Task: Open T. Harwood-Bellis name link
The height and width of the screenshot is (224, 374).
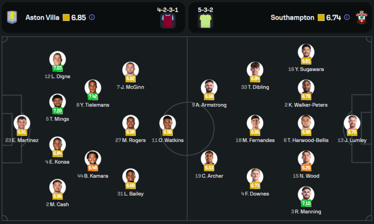Action: point(308,140)
